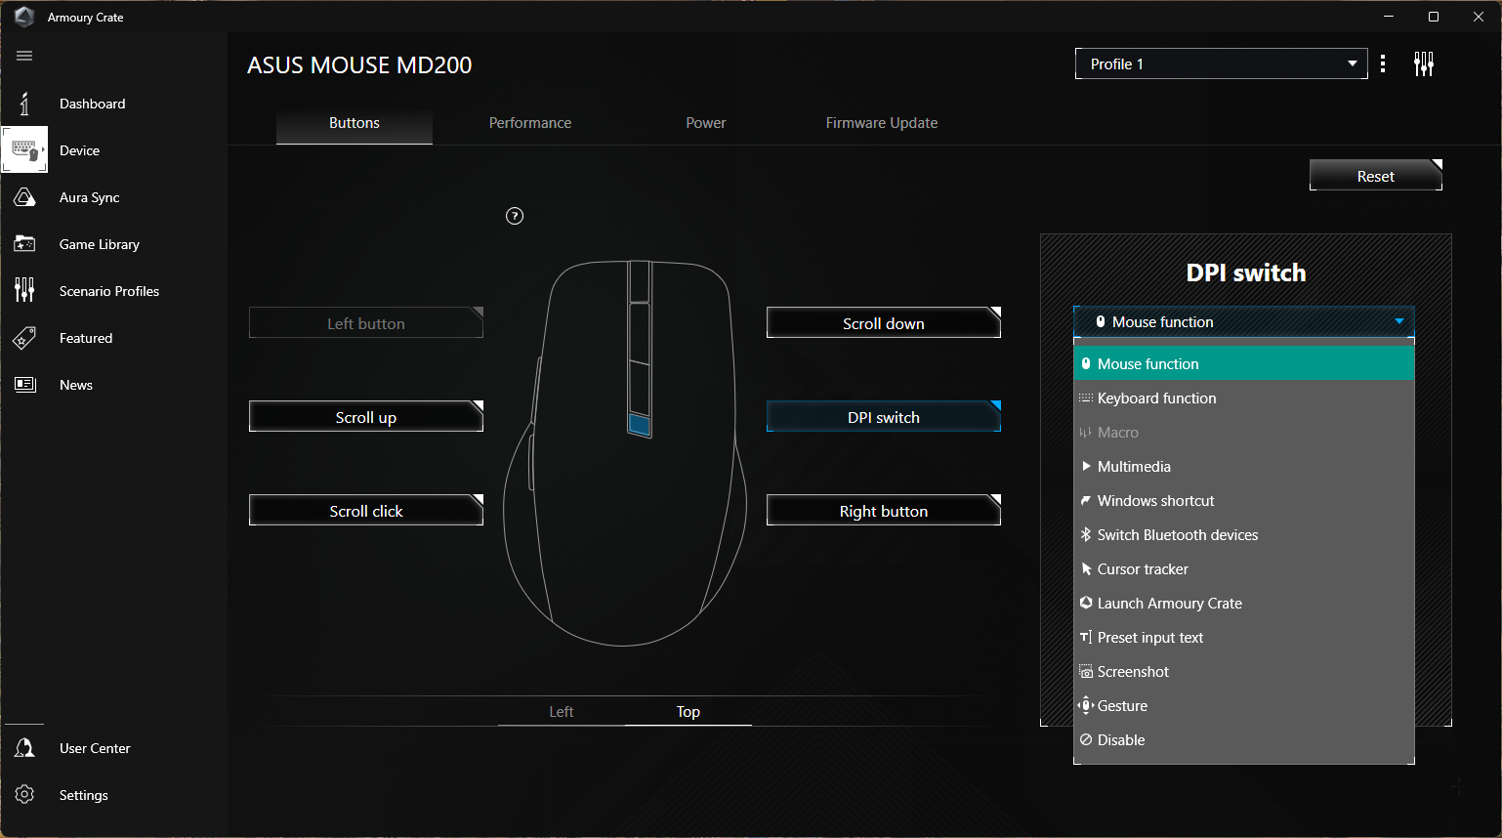
Task: Click the ASUS MOUSE MD200 title
Action: [x=359, y=65]
